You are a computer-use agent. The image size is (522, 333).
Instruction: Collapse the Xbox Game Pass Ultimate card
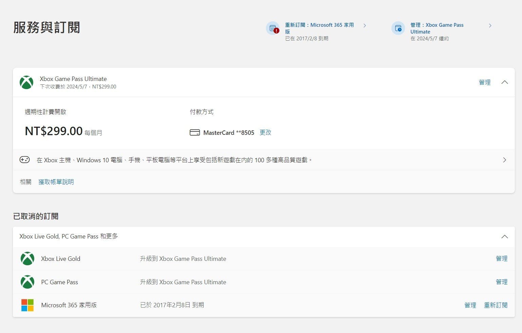[505, 82]
